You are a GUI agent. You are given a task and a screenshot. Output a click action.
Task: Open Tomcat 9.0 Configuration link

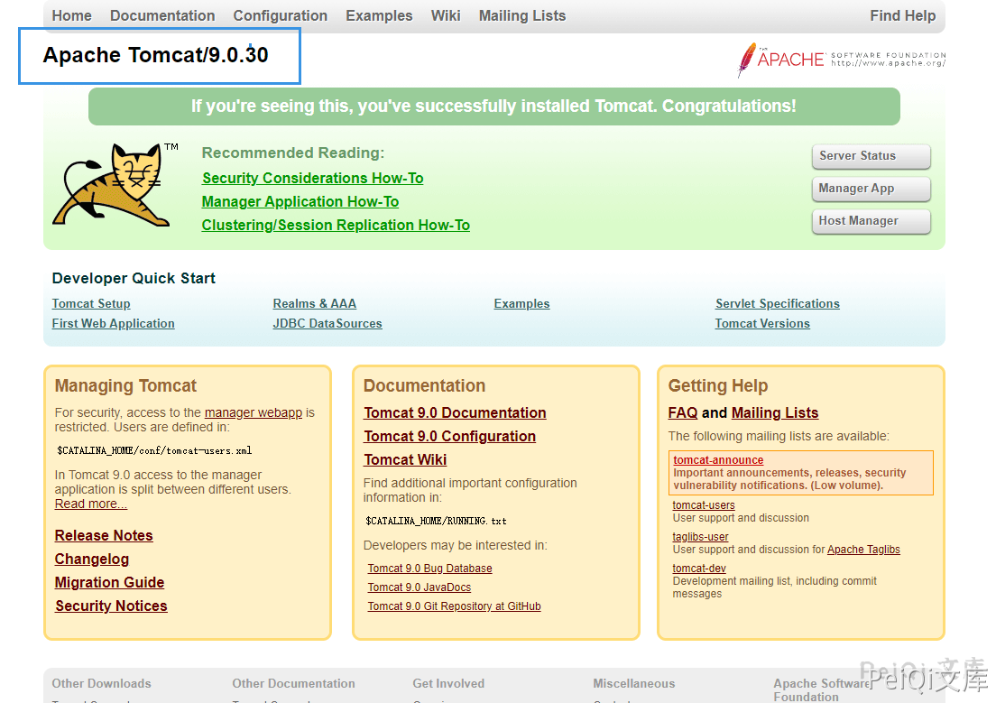coord(449,437)
